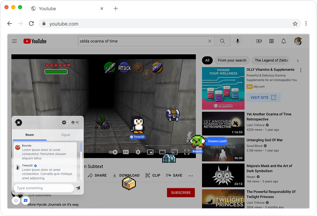Select The Legend of Zelda chip
The image size is (317, 216).
coord(272,60)
